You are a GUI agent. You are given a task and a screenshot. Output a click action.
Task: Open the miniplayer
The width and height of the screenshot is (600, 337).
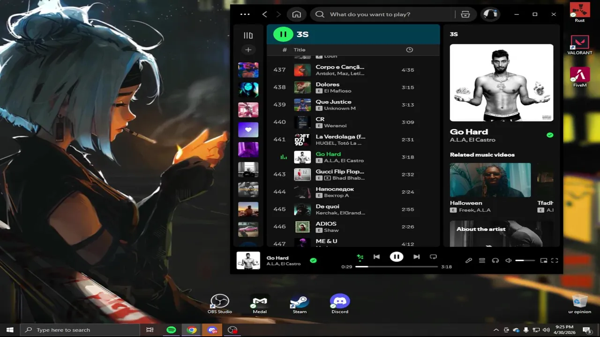coord(544,261)
